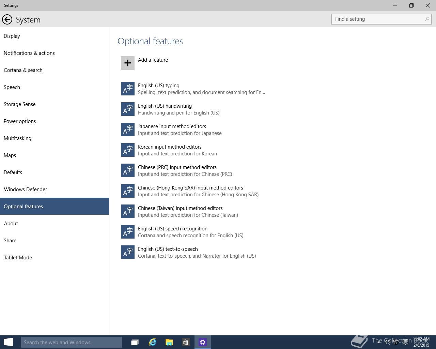
Task: Select English (US) speech recognition feature
Action: pyautogui.click(x=193, y=232)
